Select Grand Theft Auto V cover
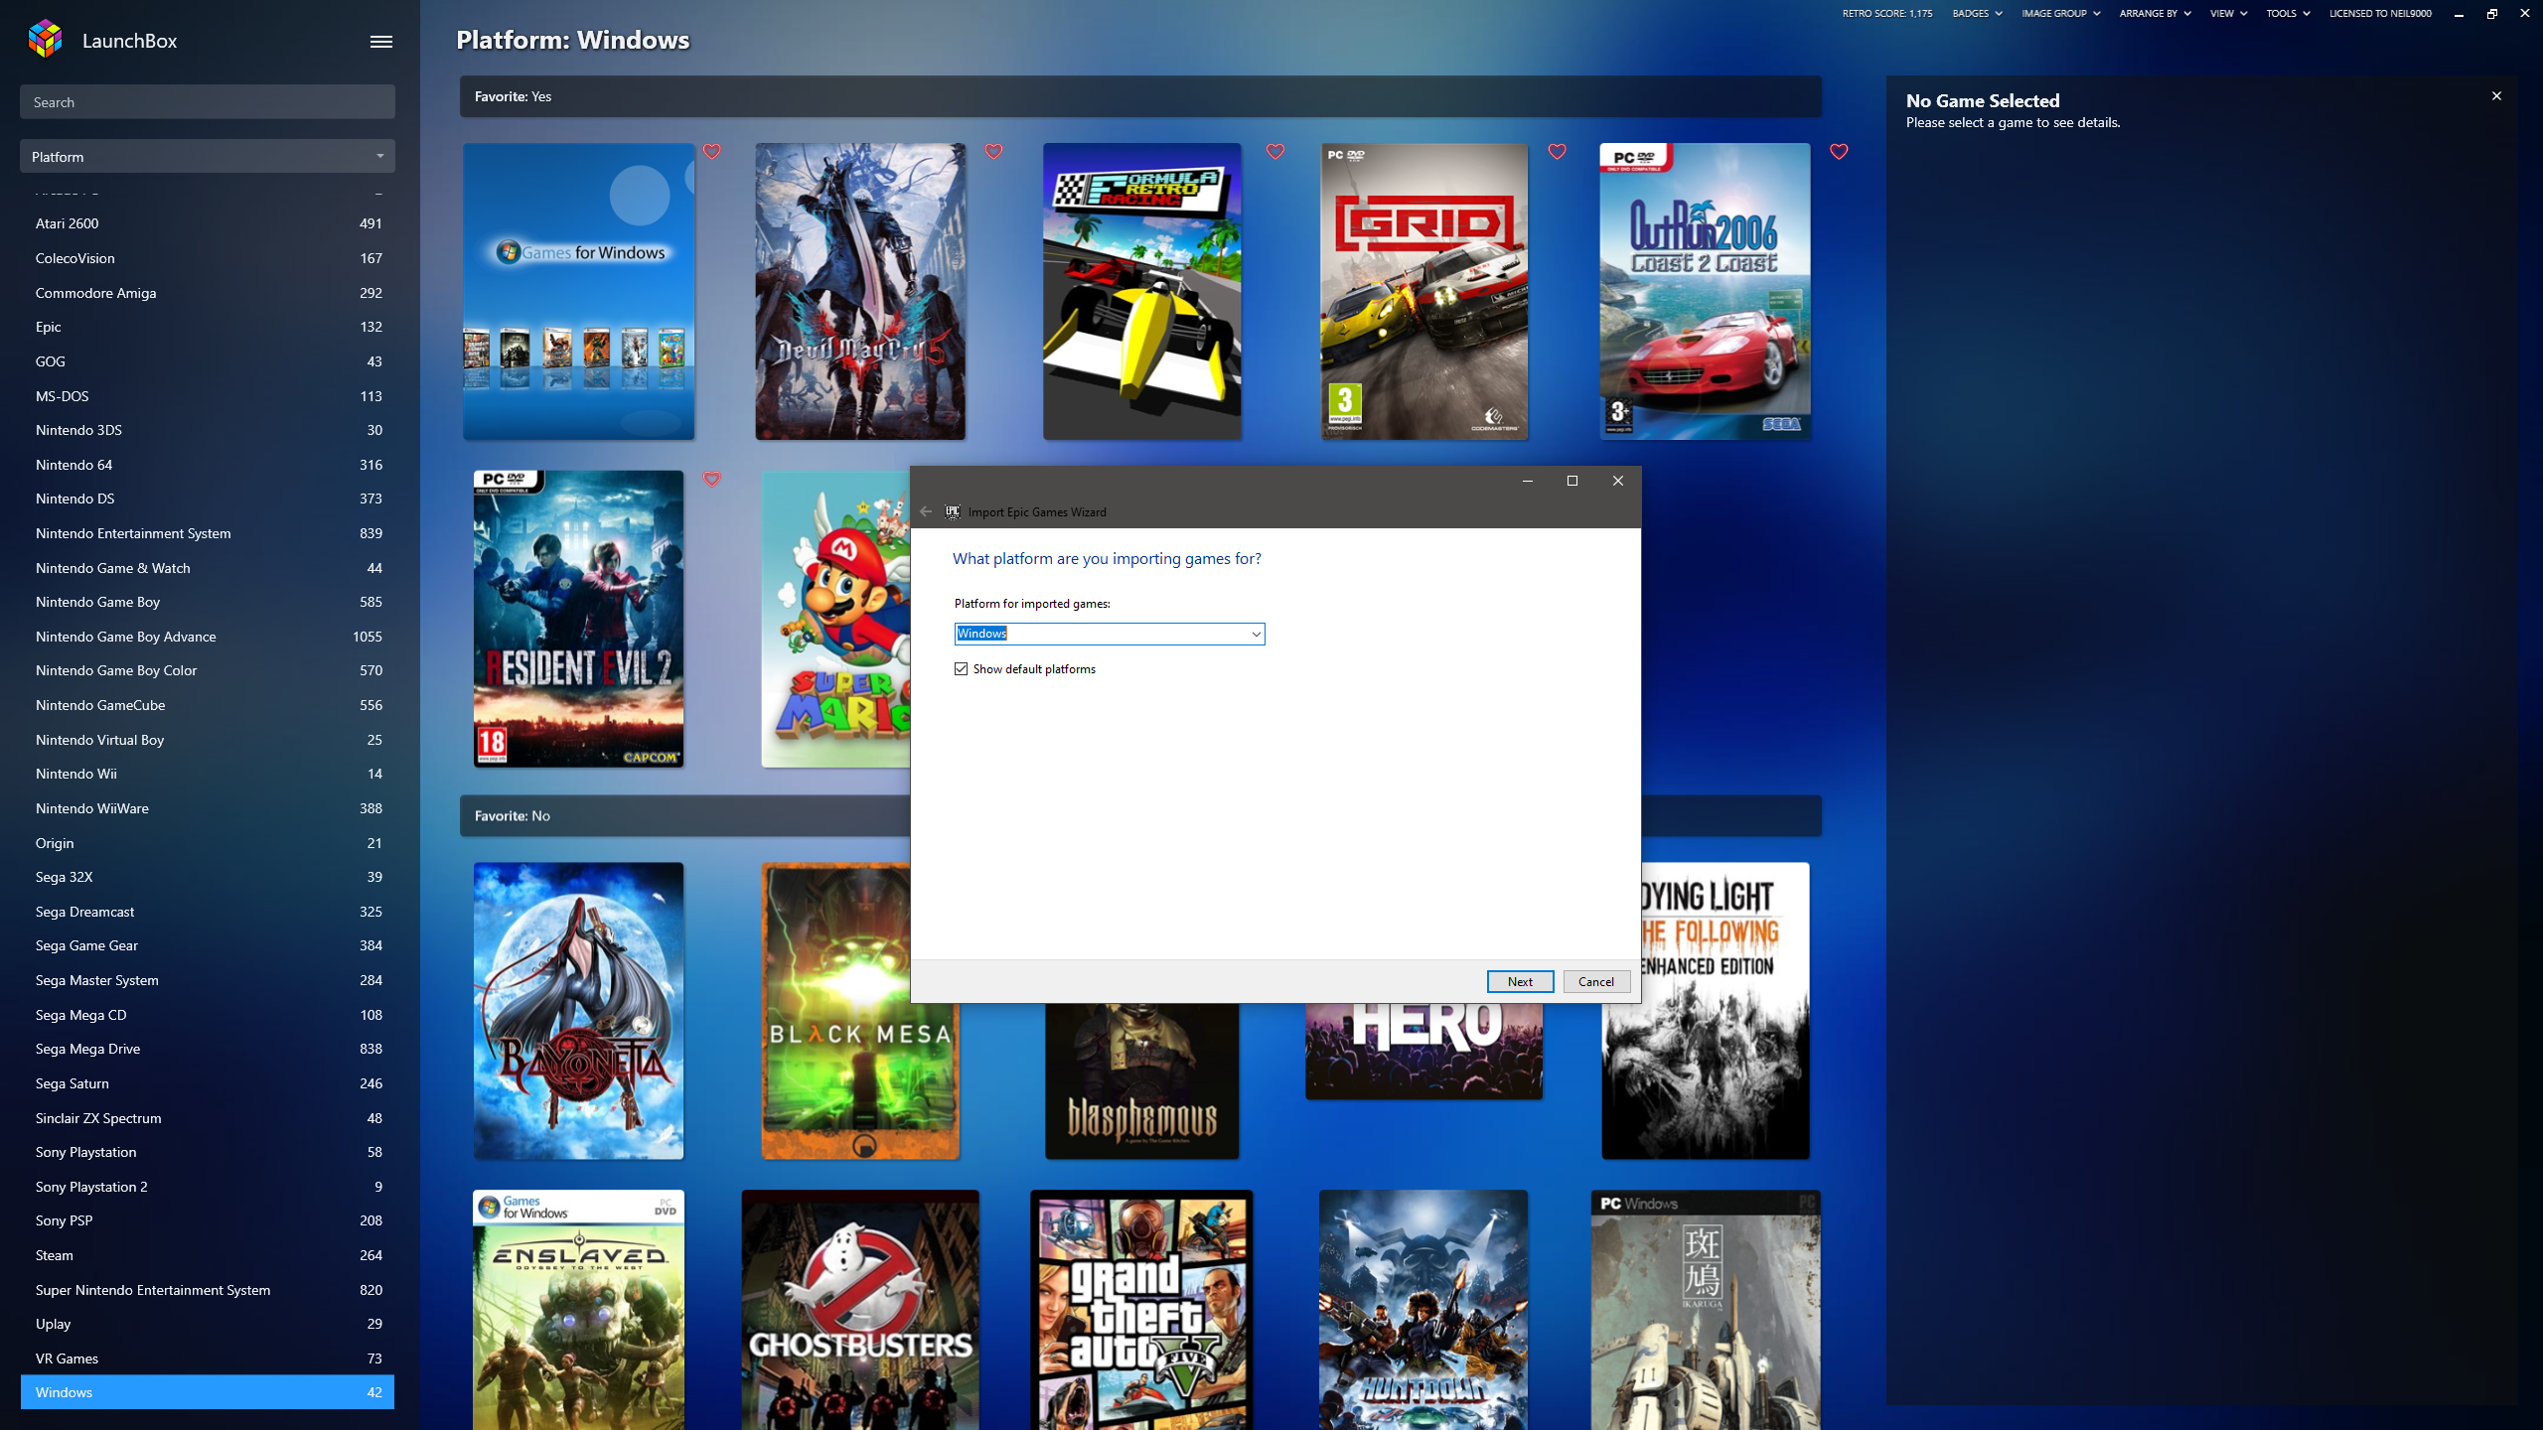 pos(1142,1310)
